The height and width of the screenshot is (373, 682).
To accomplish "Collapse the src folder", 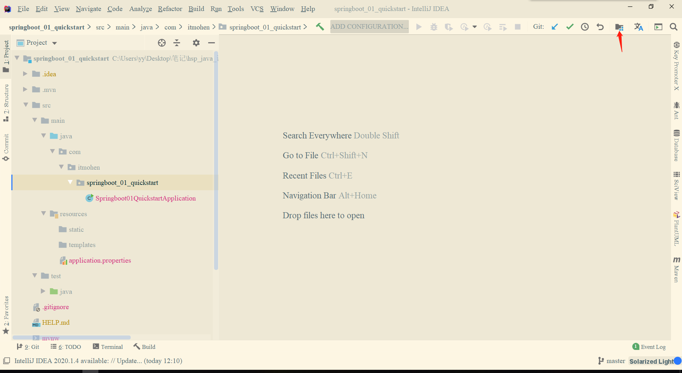I will pyautogui.click(x=26, y=105).
